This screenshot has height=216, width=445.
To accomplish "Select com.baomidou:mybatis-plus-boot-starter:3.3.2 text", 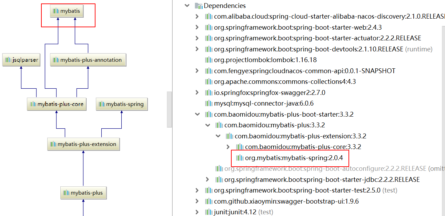I will pos(284,114).
